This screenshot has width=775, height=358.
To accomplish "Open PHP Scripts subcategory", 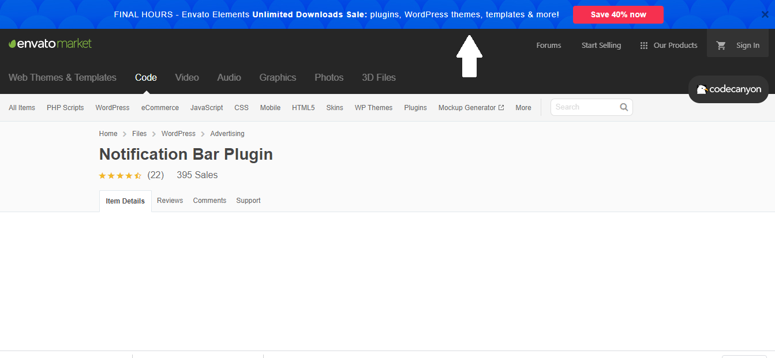I will [x=65, y=108].
